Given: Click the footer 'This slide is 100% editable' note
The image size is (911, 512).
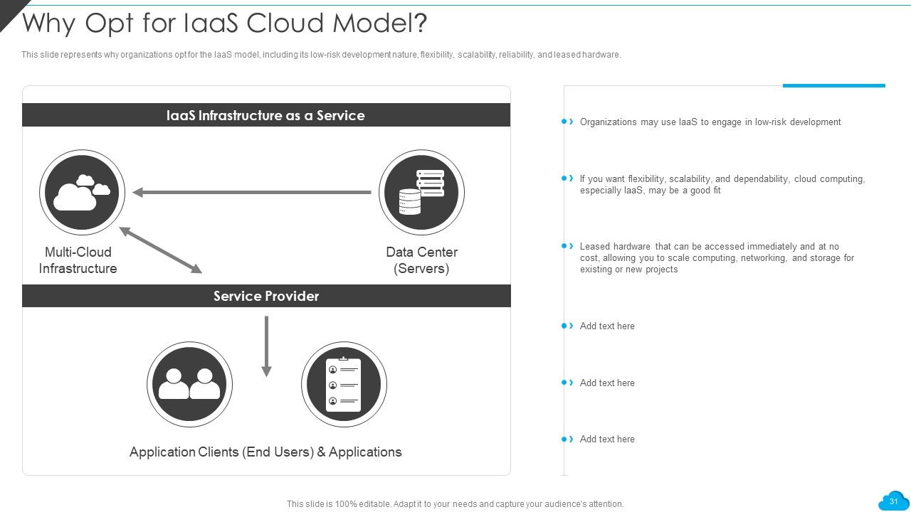Looking at the screenshot, I should click(x=455, y=504).
